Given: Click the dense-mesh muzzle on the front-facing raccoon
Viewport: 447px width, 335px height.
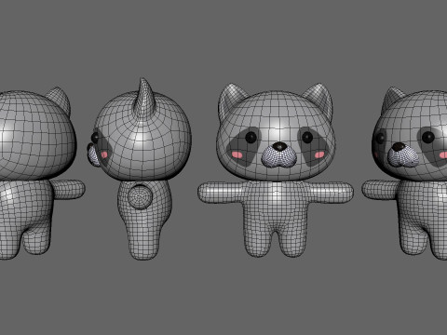Looking at the screenshot, I should (x=278, y=156).
